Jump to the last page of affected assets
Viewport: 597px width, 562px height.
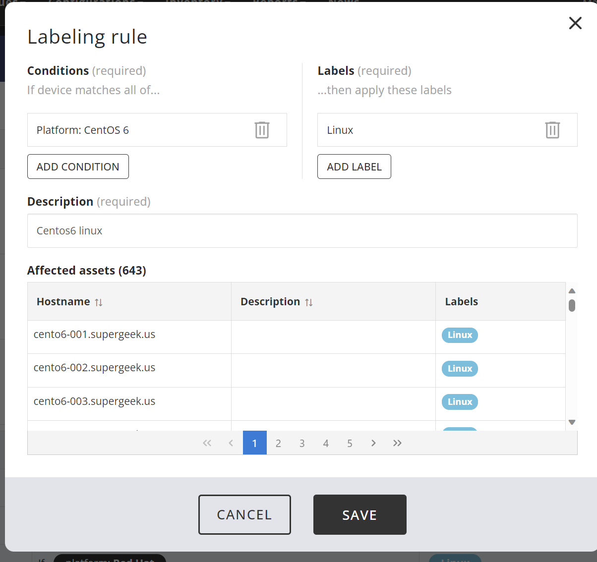(397, 443)
